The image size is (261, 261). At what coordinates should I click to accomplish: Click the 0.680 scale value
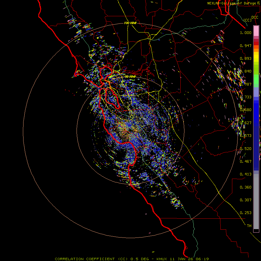[x=246, y=110]
